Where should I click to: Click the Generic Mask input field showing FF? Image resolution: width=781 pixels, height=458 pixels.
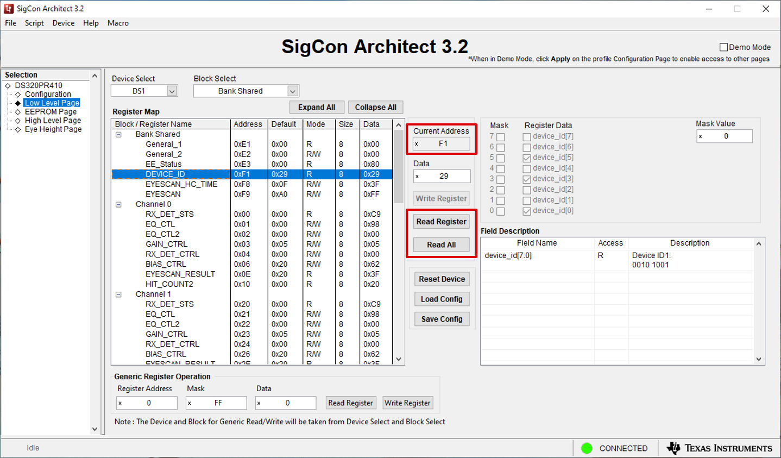coord(216,403)
